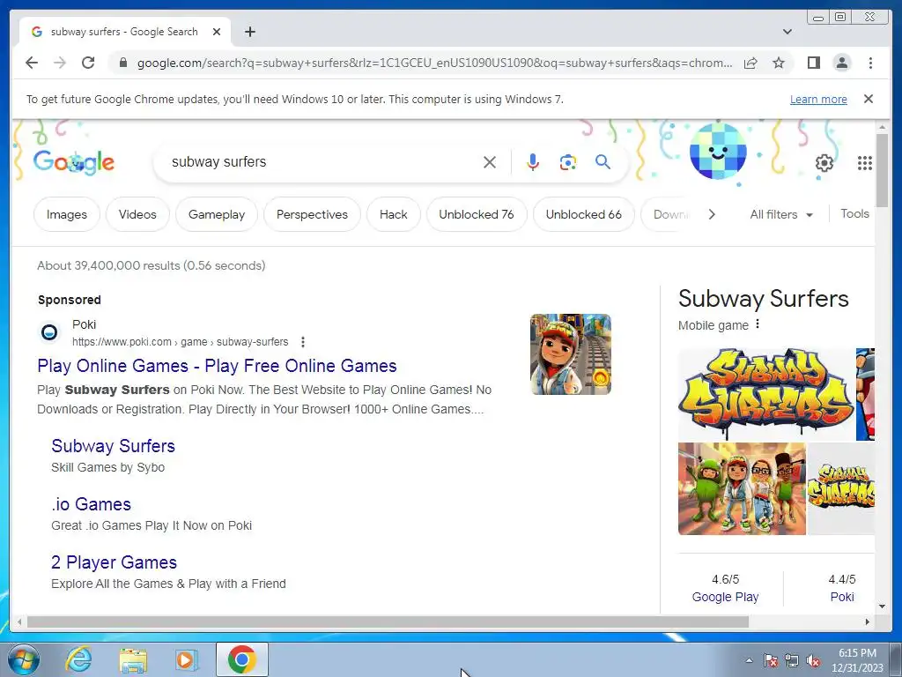
Task: Show hidden system tray icons
Action: coord(749,660)
